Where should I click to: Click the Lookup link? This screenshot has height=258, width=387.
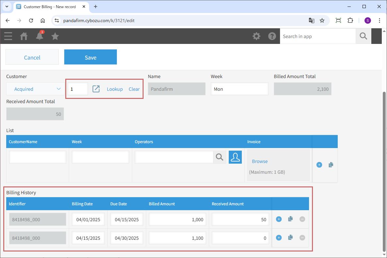point(115,89)
